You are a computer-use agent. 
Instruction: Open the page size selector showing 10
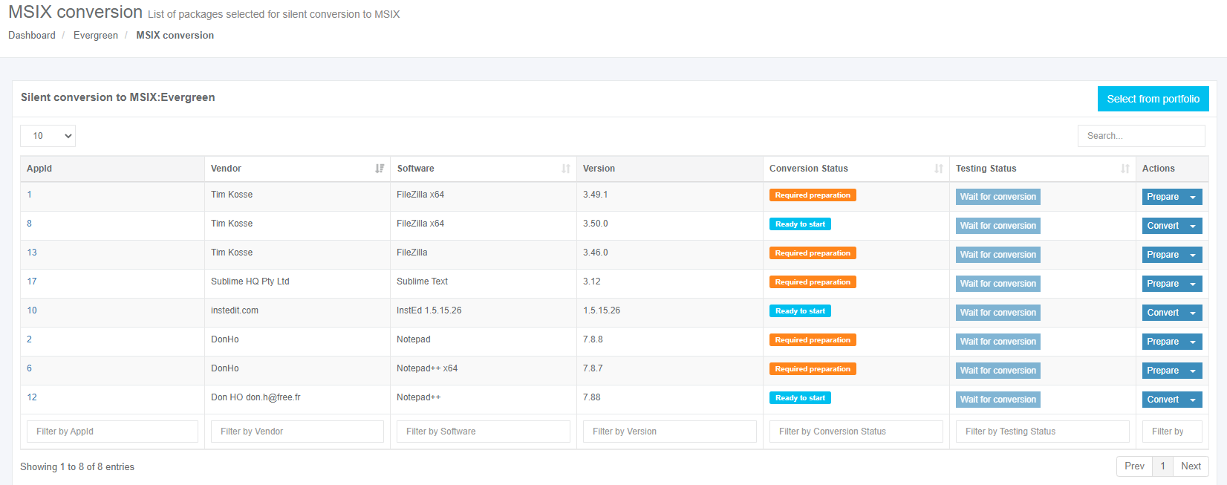pos(48,136)
